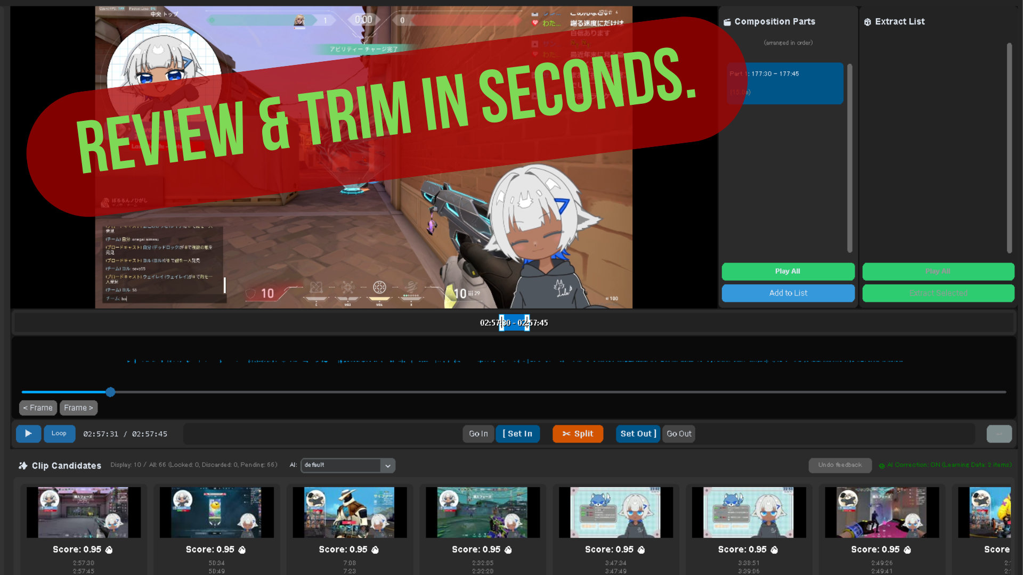This screenshot has width=1023, height=575.
Task: Click flame icon on 50:34 clip
Action: point(242,549)
